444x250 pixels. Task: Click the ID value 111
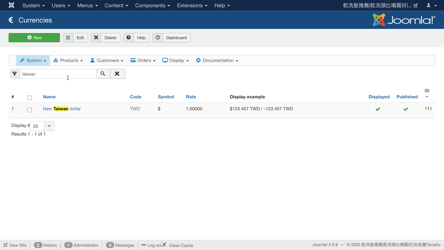pos(428,109)
